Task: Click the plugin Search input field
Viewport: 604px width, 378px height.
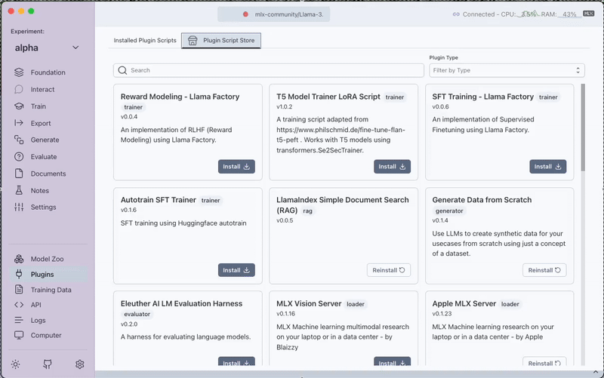Action: (x=269, y=70)
